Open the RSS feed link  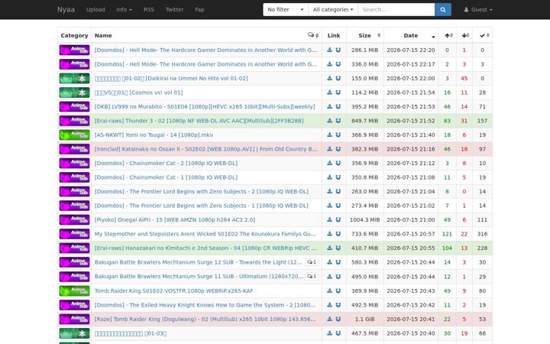click(x=149, y=9)
